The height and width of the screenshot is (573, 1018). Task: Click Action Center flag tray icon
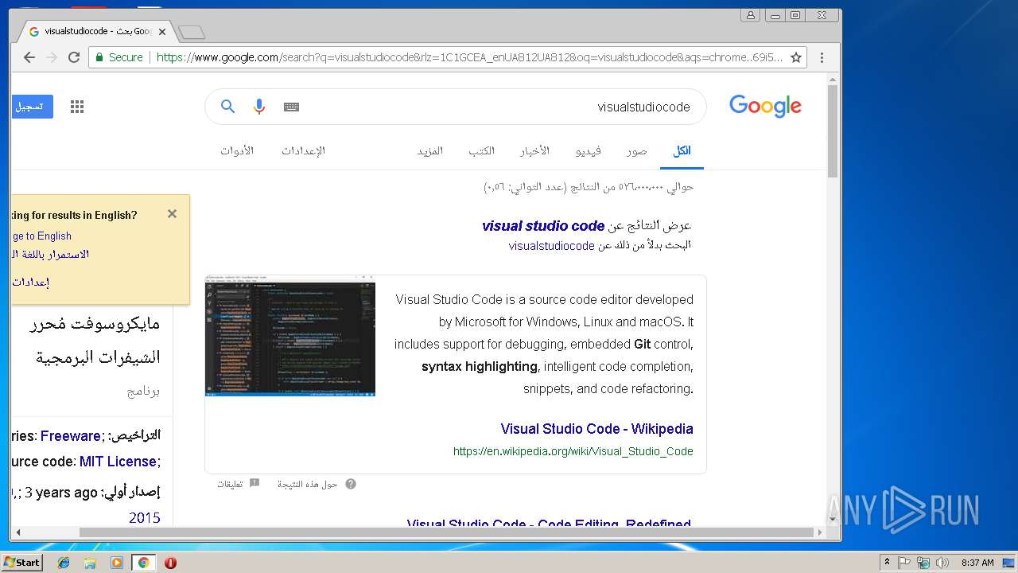pos(904,563)
